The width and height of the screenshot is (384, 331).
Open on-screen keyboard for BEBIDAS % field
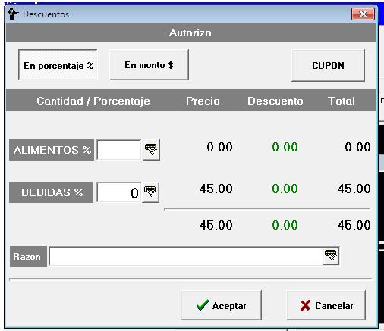click(x=150, y=192)
